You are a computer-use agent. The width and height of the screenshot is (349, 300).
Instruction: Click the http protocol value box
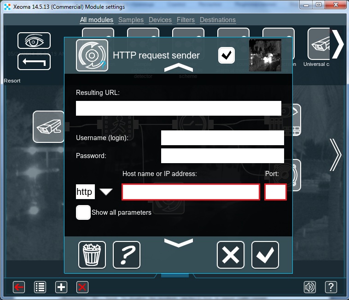(85, 192)
